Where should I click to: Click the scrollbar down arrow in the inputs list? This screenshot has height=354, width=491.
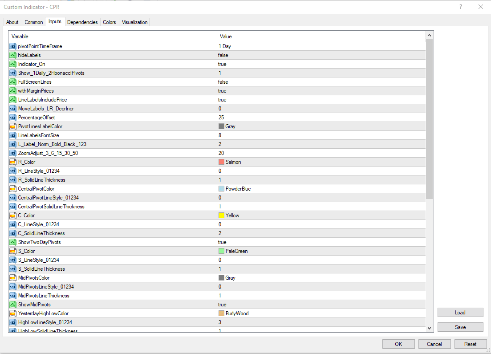point(430,328)
